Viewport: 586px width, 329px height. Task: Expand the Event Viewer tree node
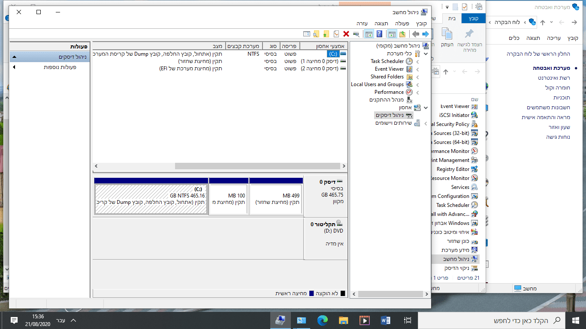[418, 69]
